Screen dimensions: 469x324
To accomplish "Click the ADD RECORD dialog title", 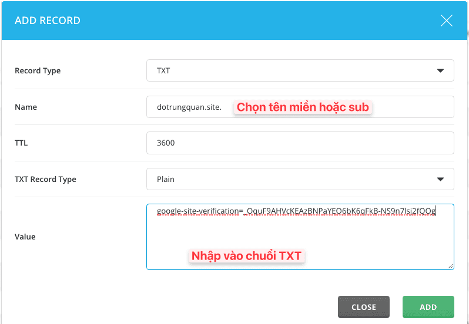I will [48, 21].
